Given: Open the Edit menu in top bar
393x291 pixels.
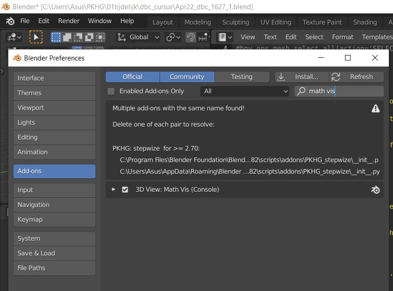Looking at the screenshot, I should [44, 21].
